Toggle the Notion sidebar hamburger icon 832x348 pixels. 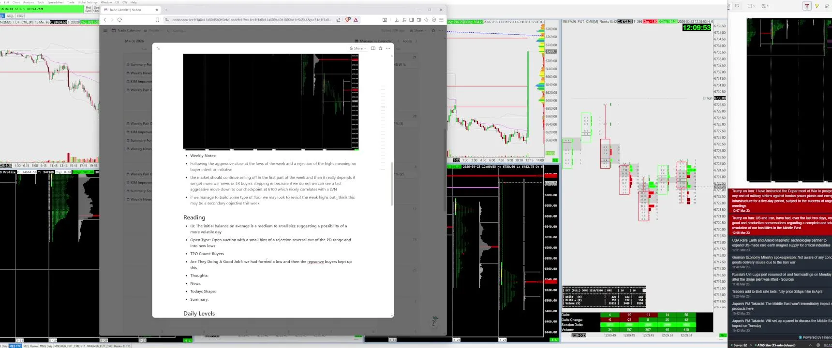click(105, 30)
